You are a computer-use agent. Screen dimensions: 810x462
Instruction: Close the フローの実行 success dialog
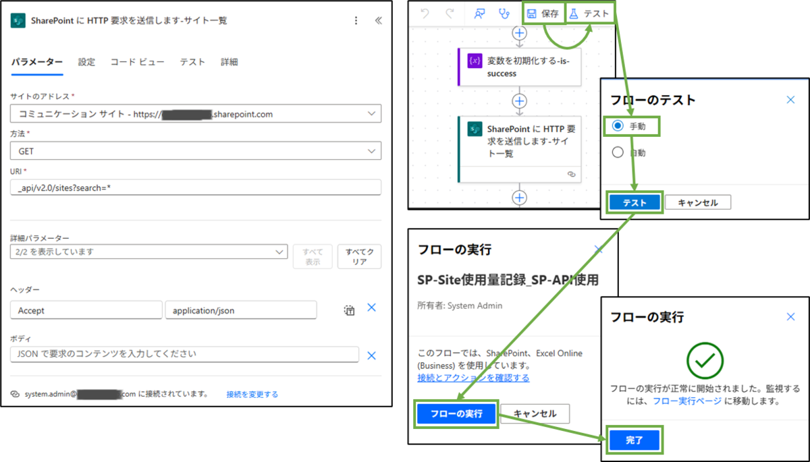(791, 316)
